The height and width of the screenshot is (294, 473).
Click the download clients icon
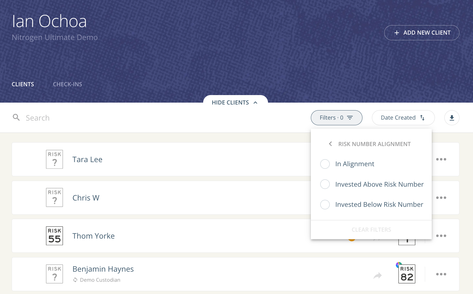[x=452, y=118]
